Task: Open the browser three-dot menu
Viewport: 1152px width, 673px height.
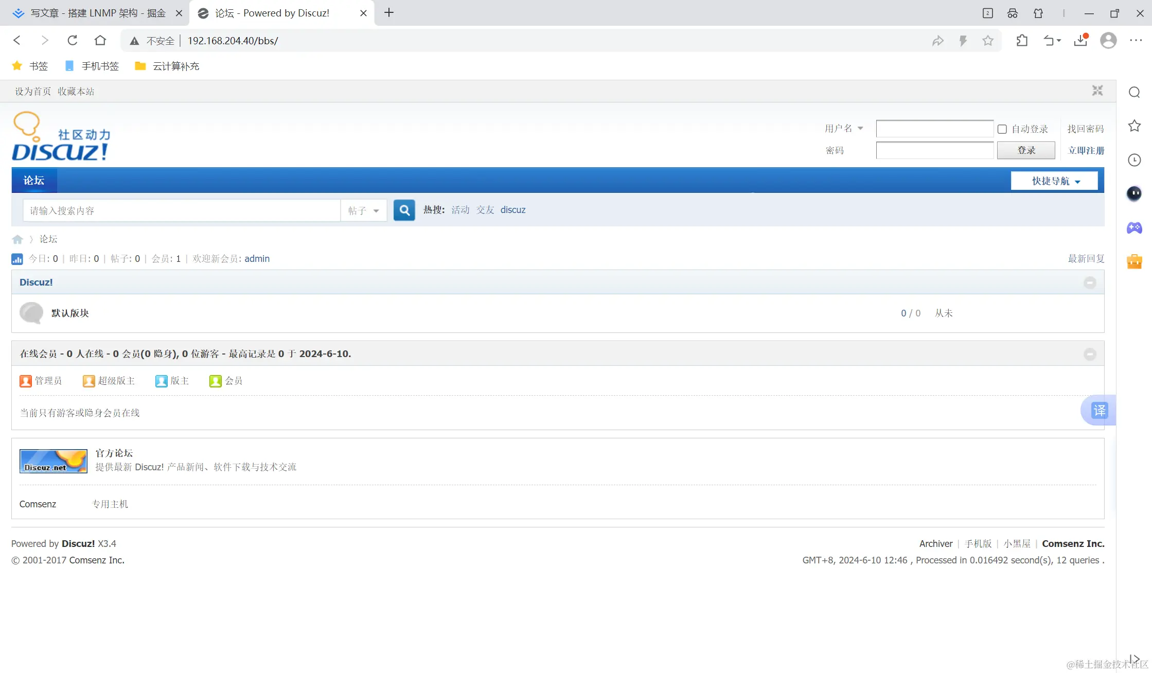Action: pos(1136,41)
